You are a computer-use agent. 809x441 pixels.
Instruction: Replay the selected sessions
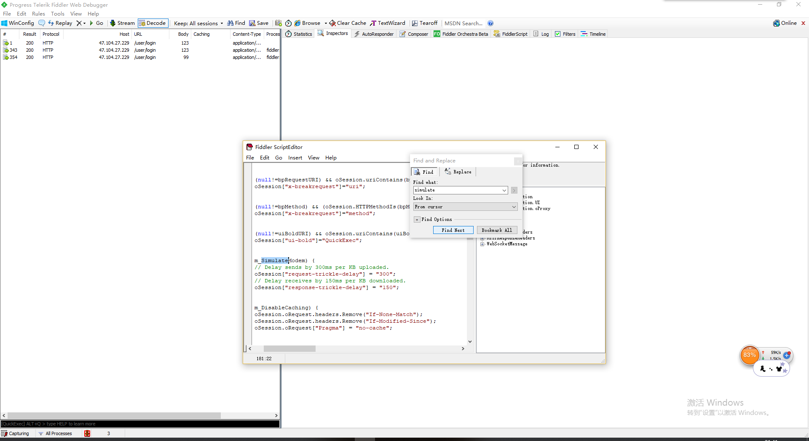[60, 23]
